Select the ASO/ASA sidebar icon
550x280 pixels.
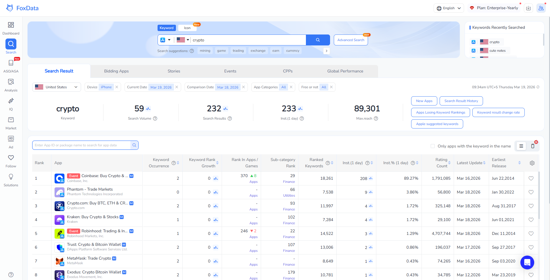point(11,66)
